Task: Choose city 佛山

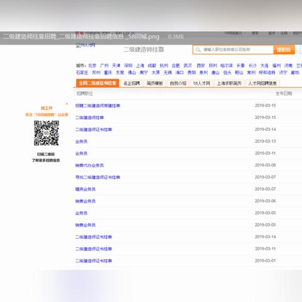Action: point(132,72)
